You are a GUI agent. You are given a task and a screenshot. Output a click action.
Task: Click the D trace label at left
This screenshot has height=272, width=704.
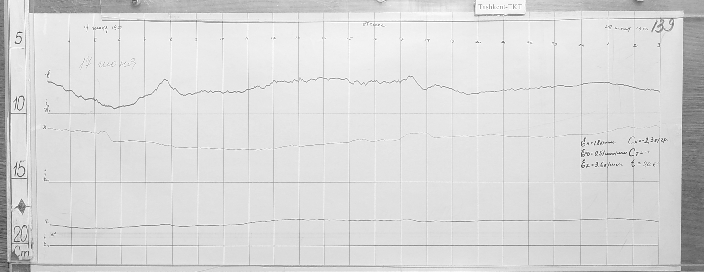[44, 127]
